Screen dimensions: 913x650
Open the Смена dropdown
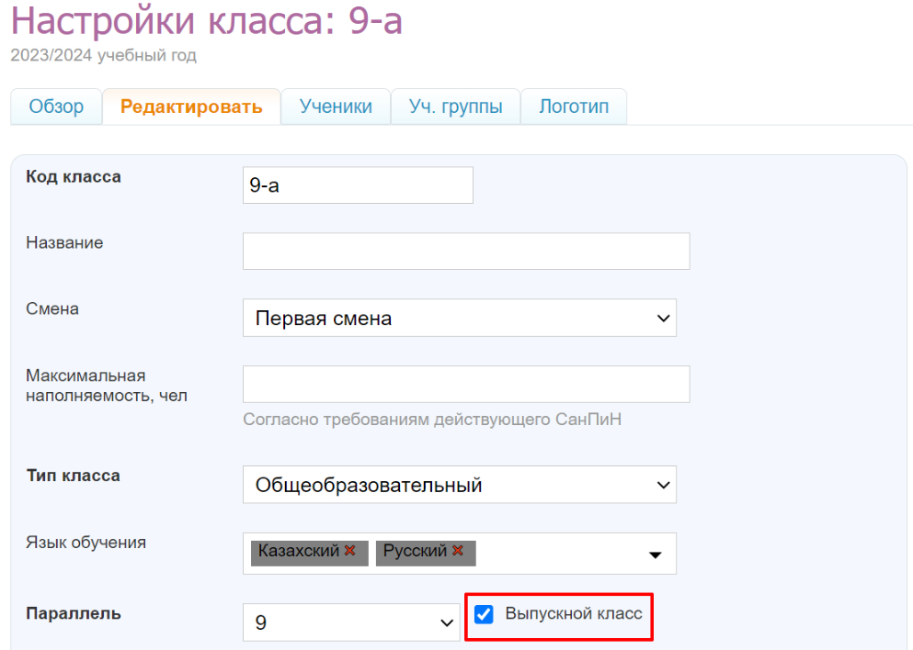460,318
